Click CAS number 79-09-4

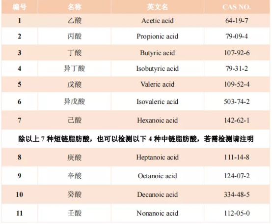point(237,36)
